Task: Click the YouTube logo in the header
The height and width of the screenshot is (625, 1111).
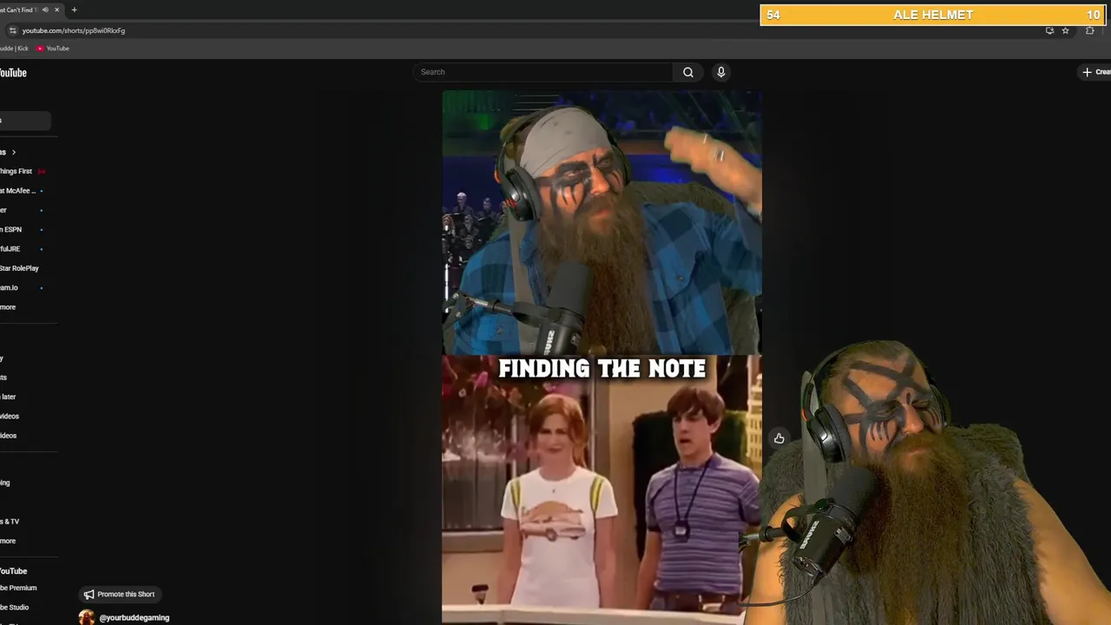Action: coord(13,73)
